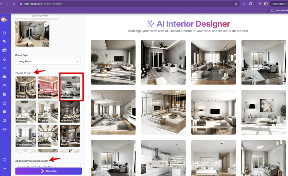Image resolution: width=288 pixels, height=176 pixels.
Task: Expand the Room Type dropdown
Action: [x=48, y=61]
